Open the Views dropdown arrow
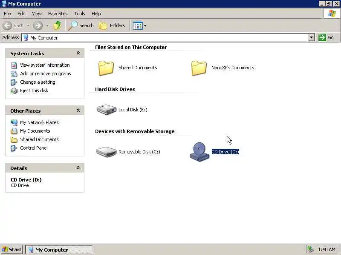Screen dimensions: 341x255 coord(145,25)
